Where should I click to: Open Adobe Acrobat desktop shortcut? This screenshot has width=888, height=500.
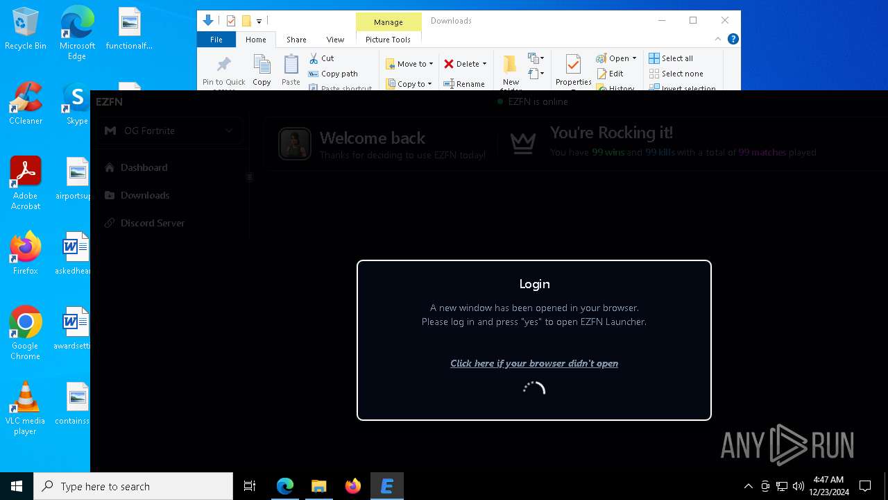[26, 183]
